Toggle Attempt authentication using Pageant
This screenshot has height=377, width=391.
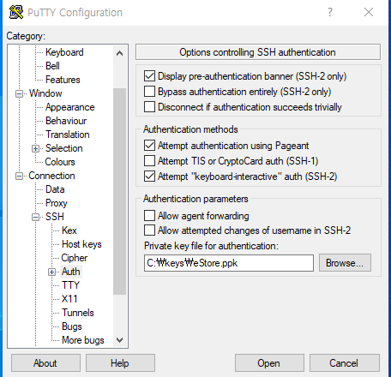tap(149, 146)
